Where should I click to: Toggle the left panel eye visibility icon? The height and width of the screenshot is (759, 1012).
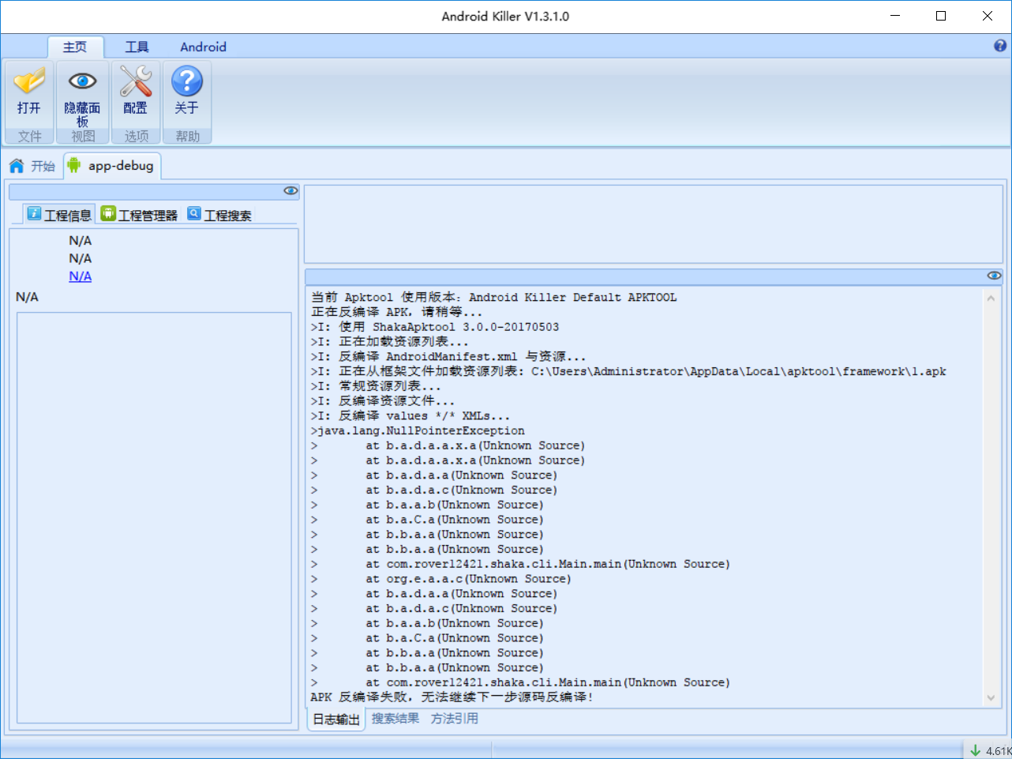click(x=290, y=190)
